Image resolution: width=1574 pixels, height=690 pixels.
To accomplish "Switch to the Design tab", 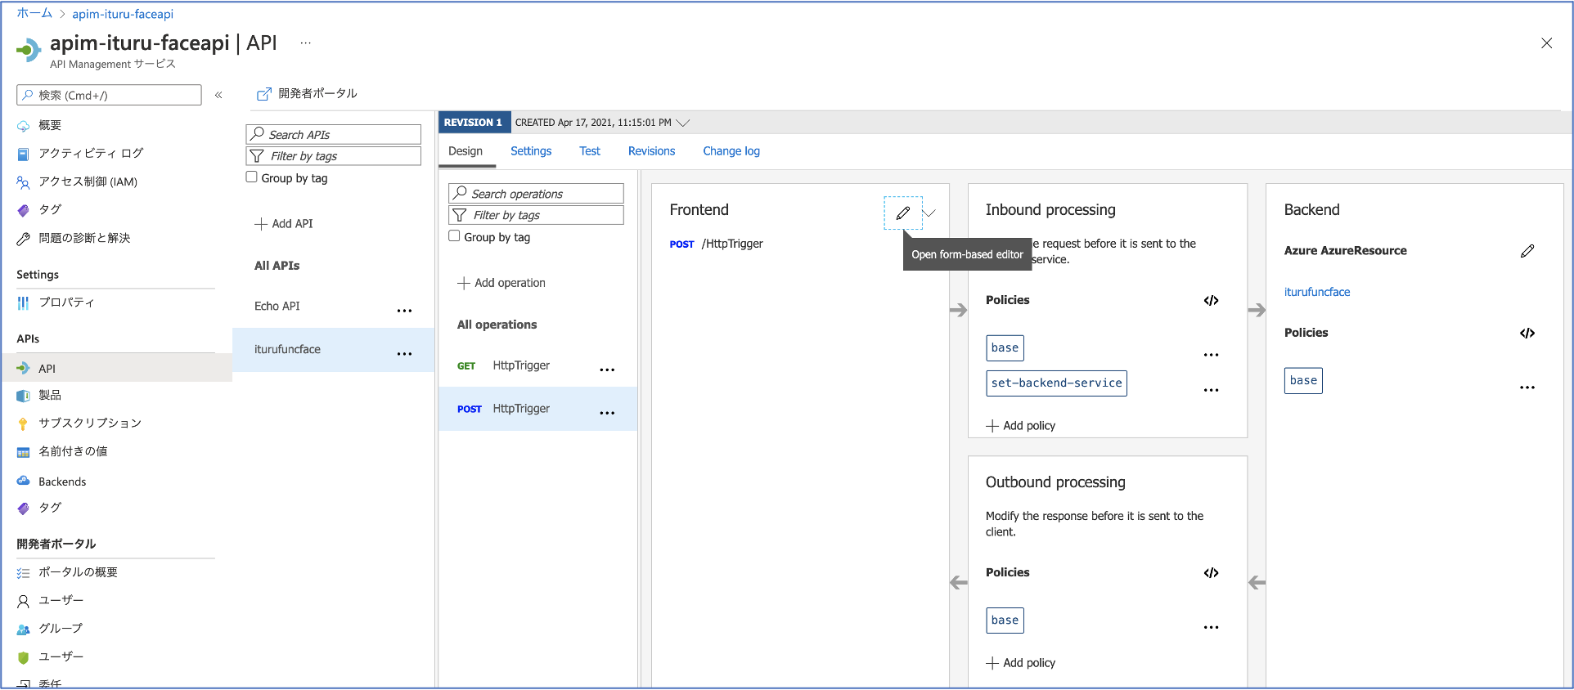I will (465, 151).
